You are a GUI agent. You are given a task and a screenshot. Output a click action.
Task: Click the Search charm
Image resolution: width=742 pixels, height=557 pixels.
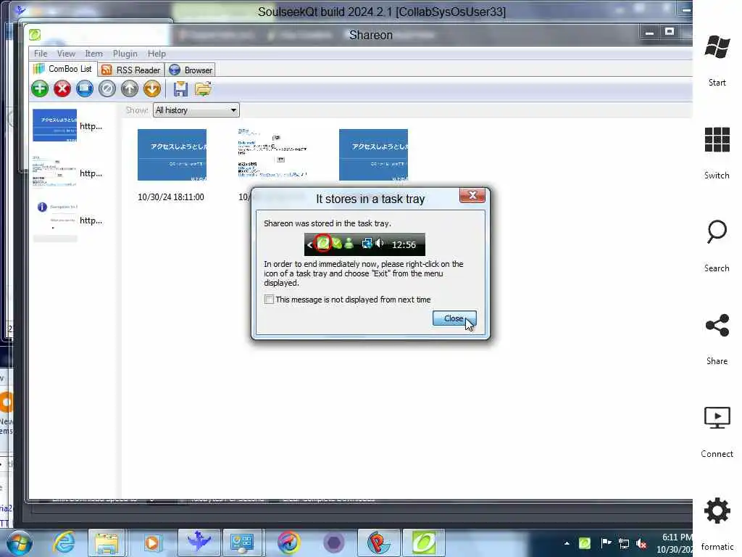717,246
